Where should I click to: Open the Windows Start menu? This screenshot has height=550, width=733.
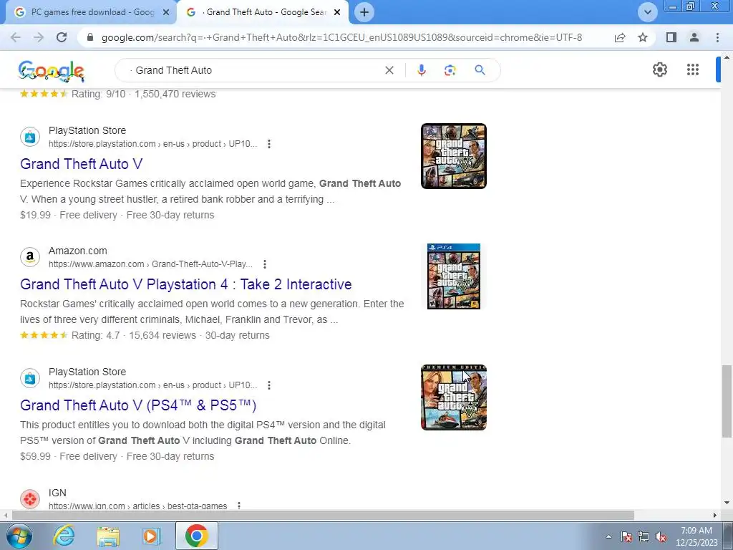tap(18, 536)
